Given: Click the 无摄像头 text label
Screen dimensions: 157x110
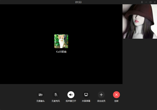Looking at the screenshot, I should tap(40, 101).
